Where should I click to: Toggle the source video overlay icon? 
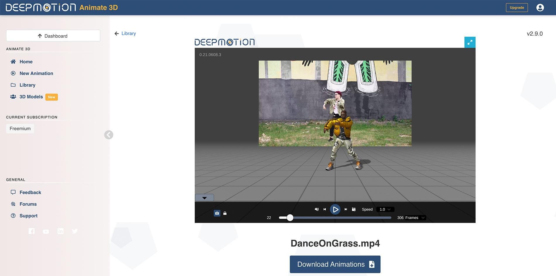[353, 209]
